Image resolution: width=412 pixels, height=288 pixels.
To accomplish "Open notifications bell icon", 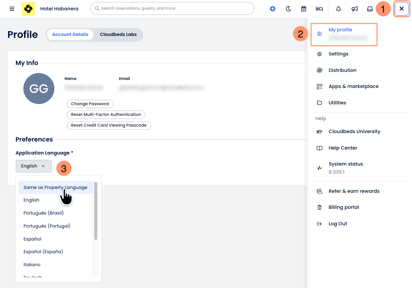I will click(338, 9).
